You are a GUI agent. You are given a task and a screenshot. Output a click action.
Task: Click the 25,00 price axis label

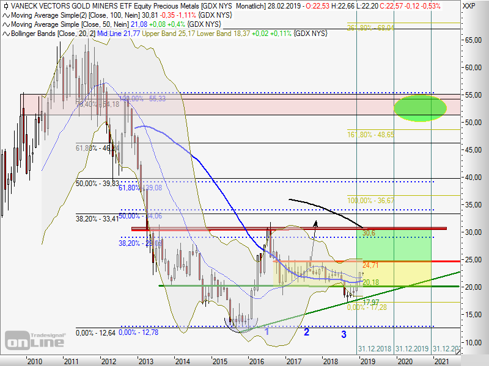tap(473, 260)
